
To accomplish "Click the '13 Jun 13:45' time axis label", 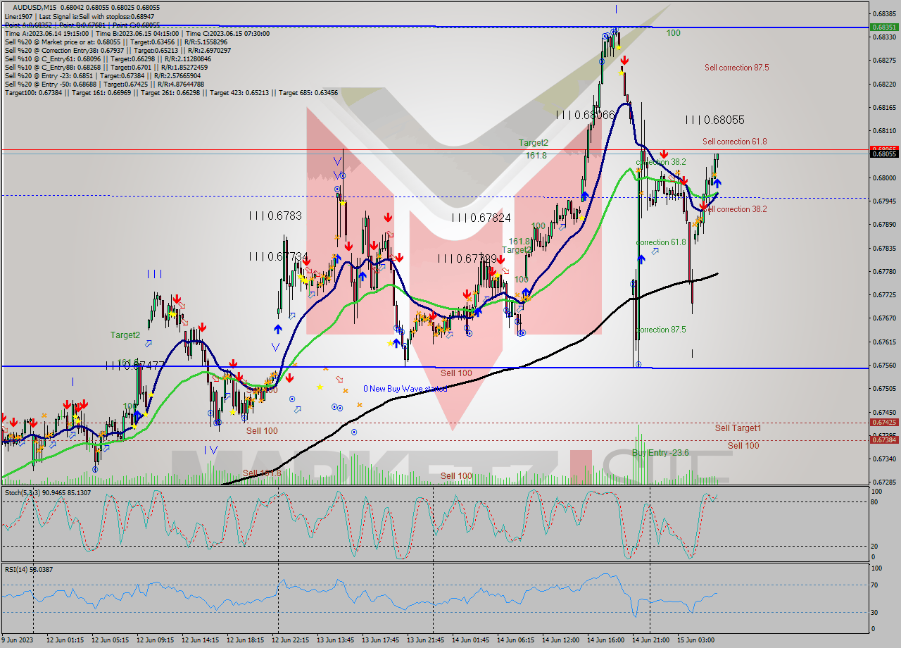I will pos(335,640).
